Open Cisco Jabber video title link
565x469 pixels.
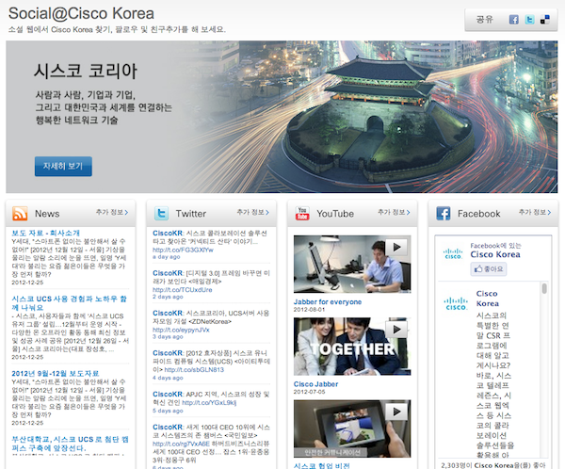click(316, 384)
